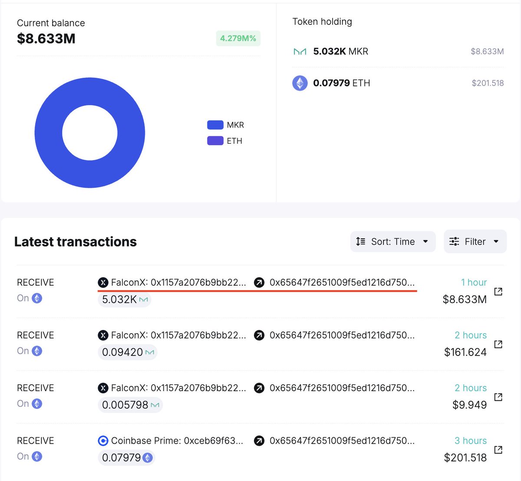Open external link for the $161.624 transaction
Image resolution: width=521 pixels, height=481 pixels.
[x=498, y=344]
